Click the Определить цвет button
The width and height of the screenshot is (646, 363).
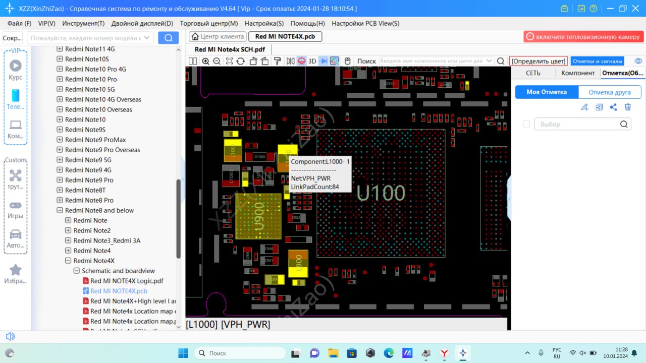click(539, 61)
